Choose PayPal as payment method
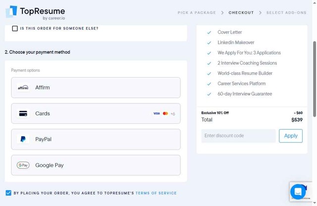The width and height of the screenshot is (317, 206). coord(96,139)
